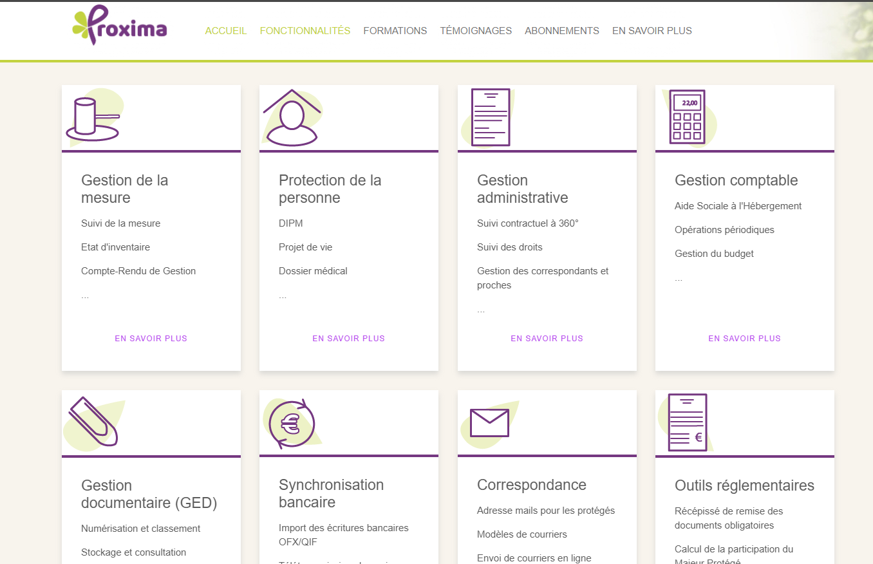Viewport: 873px width, 564px height.
Task: Click the Synchronisation bancaire card heading
Action: (x=331, y=493)
